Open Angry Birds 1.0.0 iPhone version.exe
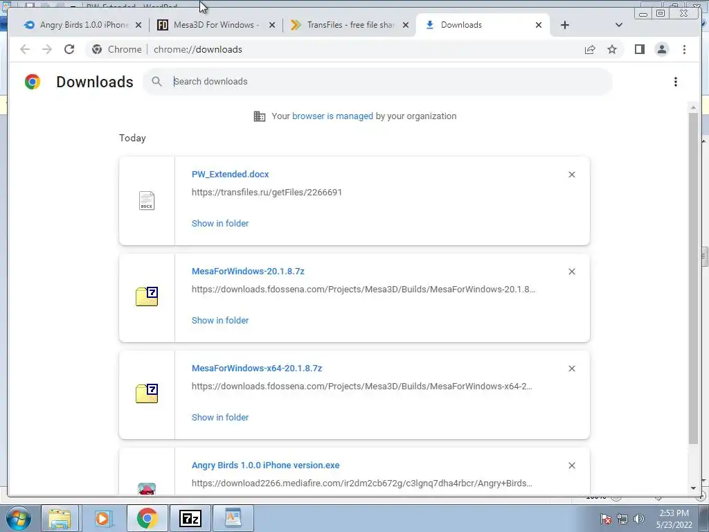The width and height of the screenshot is (709, 532). [265, 465]
